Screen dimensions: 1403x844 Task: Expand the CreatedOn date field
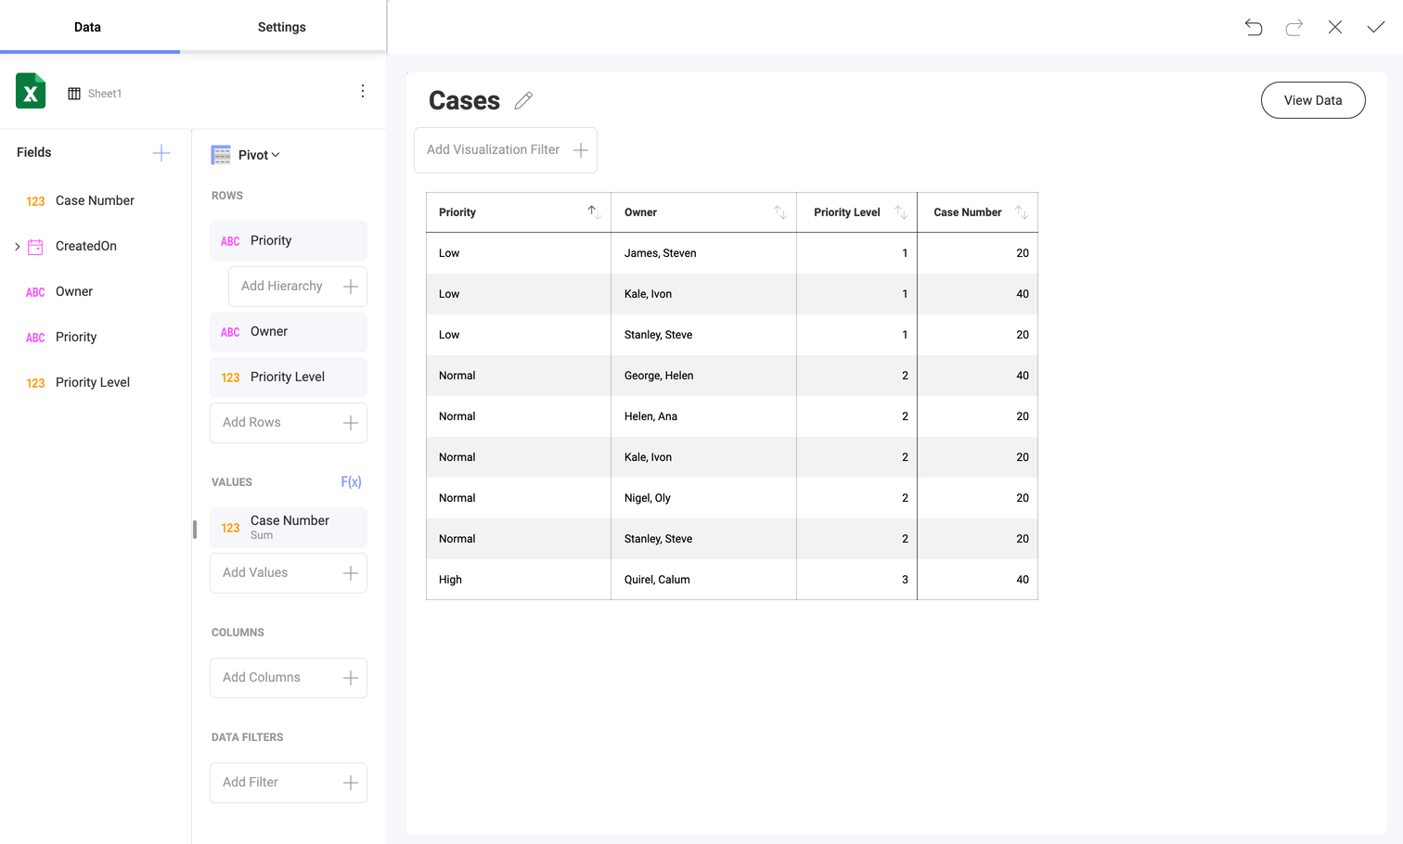click(17, 247)
